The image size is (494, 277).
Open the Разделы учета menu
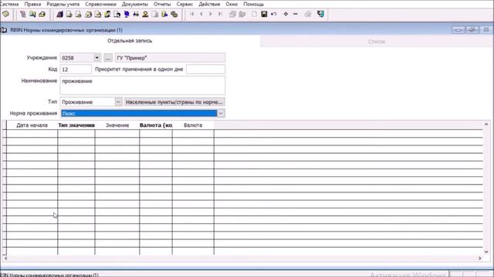click(63, 4)
